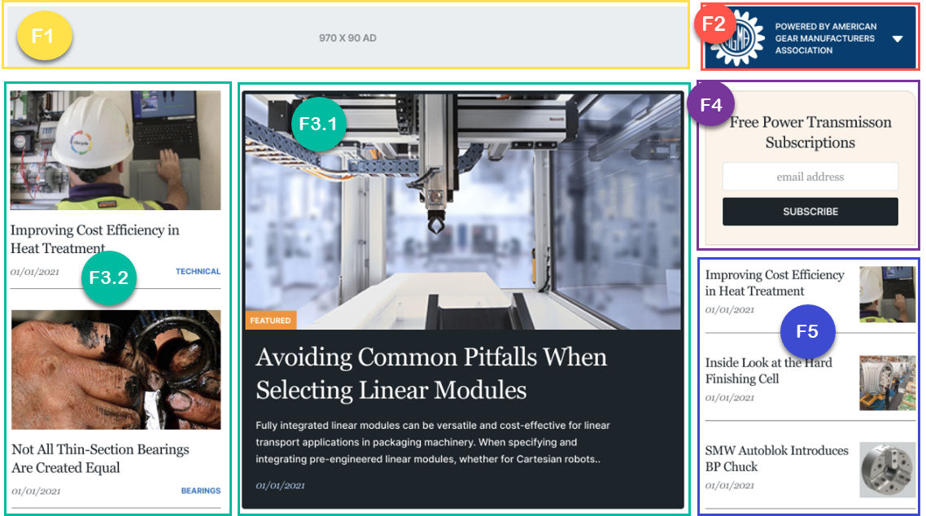Click the email address input field
Image resolution: width=926 pixels, height=516 pixels.
810,177
